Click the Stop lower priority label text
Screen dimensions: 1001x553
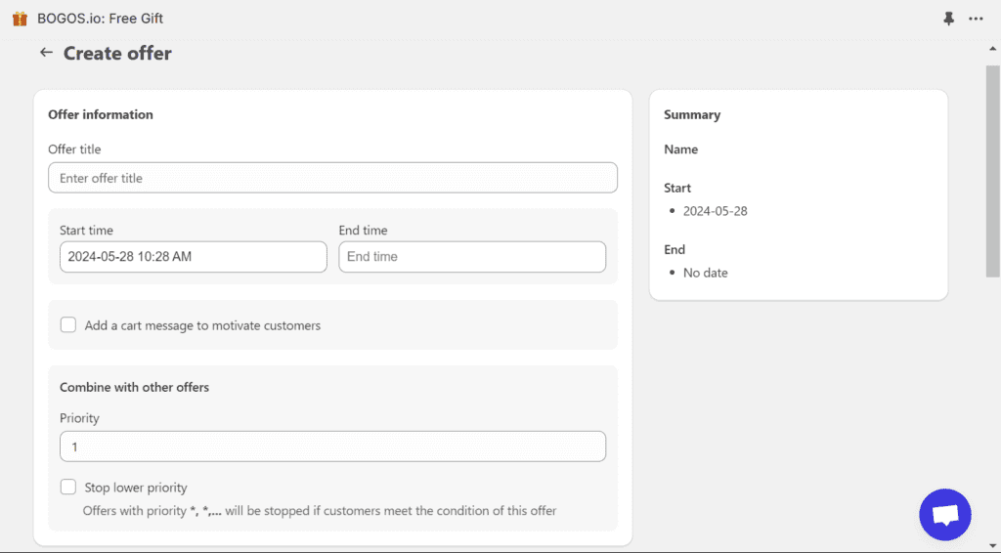click(x=136, y=488)
